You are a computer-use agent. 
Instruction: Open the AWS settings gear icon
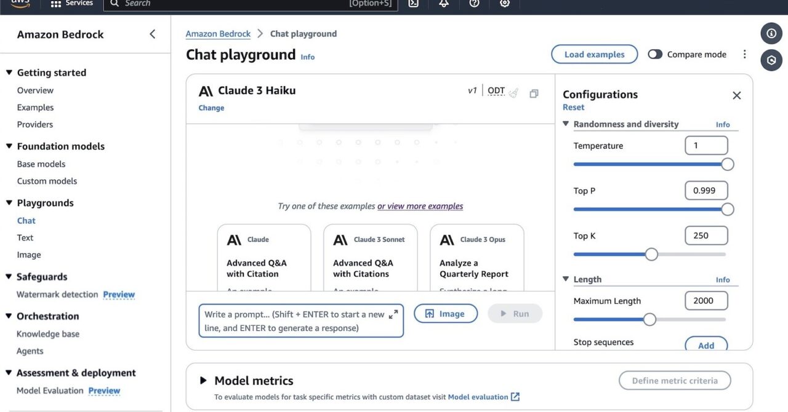(x=505, y=4)
